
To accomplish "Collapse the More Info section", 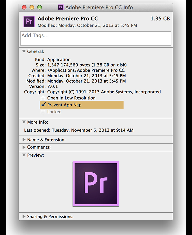I will [x=24, y=122].
